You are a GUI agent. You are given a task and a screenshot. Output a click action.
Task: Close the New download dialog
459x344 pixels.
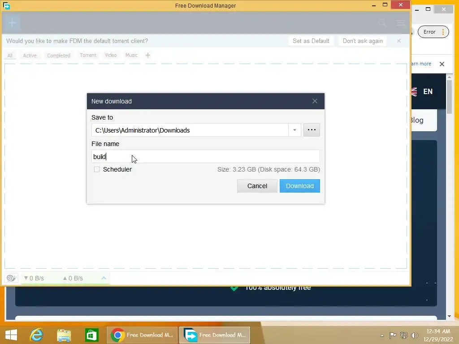(315, 101)
